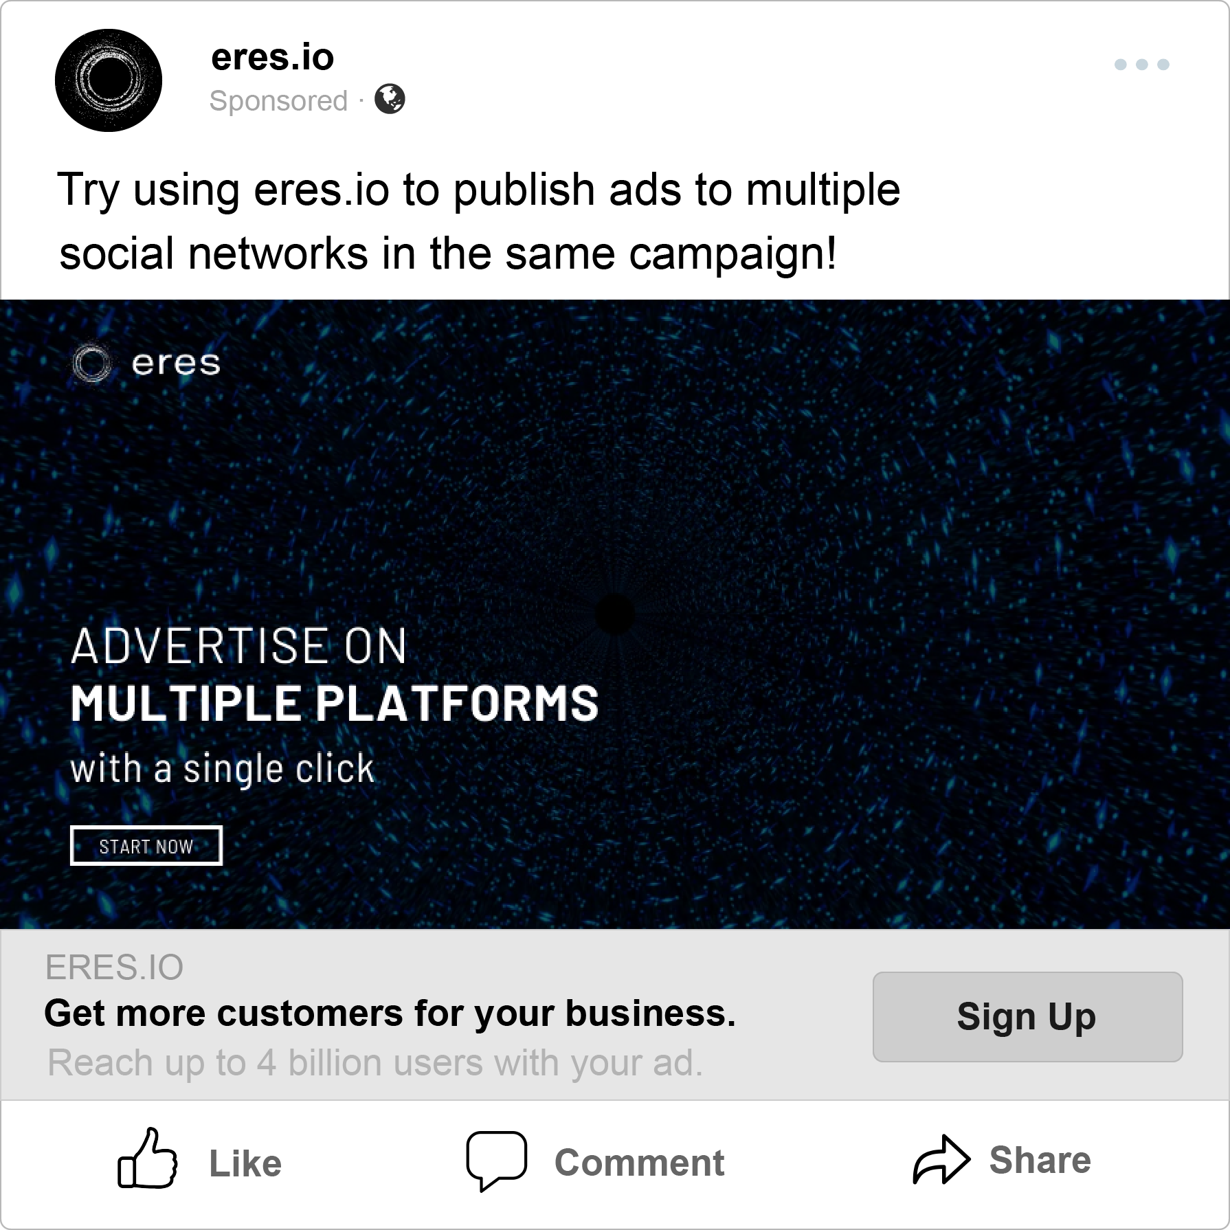Click the globe public visibility icon

point(390,99)
